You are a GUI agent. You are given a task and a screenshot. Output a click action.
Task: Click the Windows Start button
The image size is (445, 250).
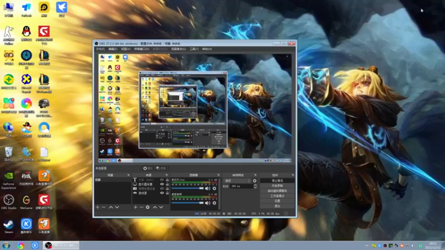6,246
